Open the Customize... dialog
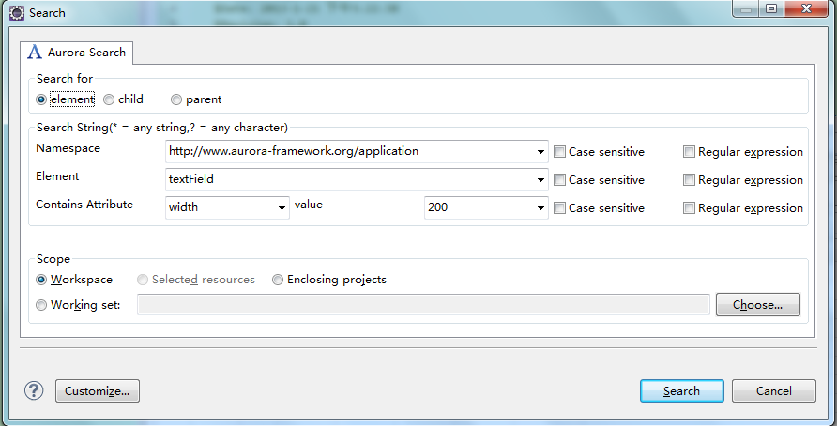 coord(98,391)
